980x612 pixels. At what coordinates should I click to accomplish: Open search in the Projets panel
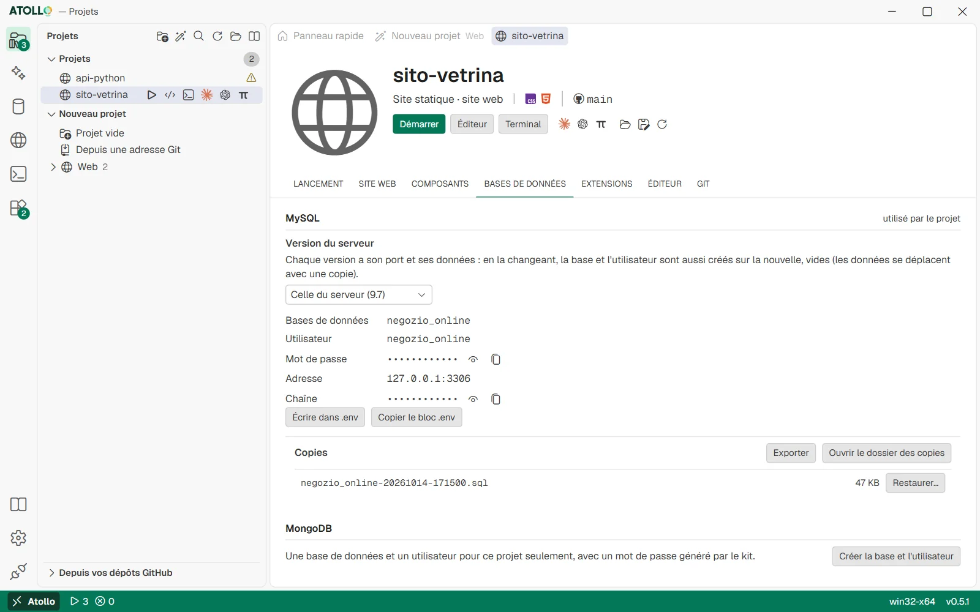click(199, 36)
